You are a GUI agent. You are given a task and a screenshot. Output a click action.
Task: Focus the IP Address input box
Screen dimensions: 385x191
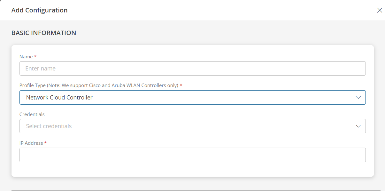[x=192, y=155]
